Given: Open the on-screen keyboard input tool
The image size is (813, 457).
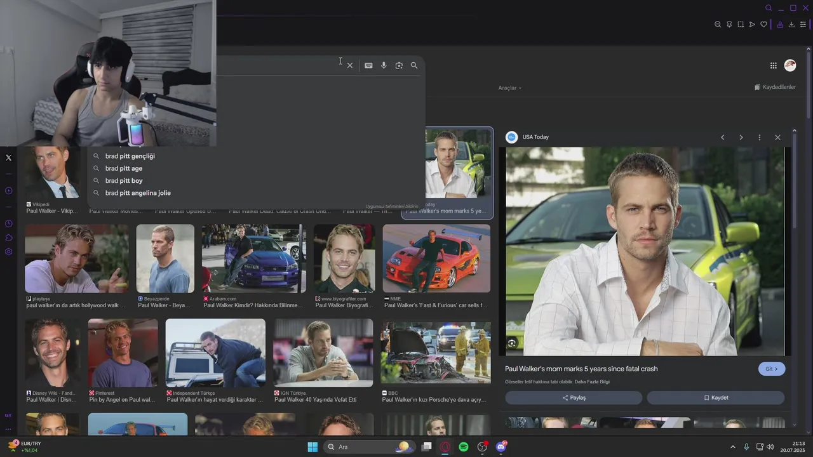Looking at the screenshot, I should point(368,65).
